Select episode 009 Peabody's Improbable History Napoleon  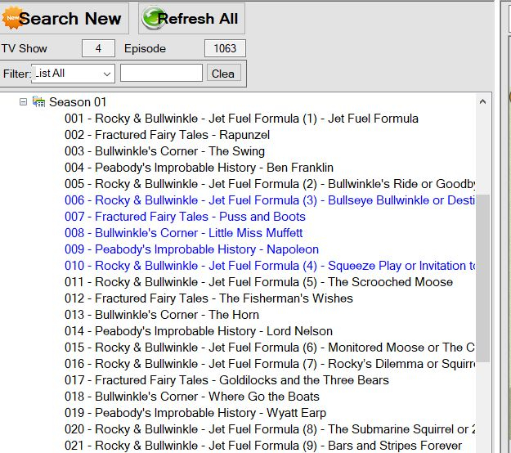[191, 249]
